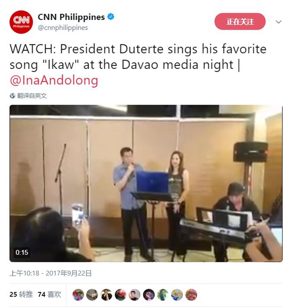This screenshot has width=283, height=308.
Task: Open the second liker's avatar
Action: [x=92, y=295]
